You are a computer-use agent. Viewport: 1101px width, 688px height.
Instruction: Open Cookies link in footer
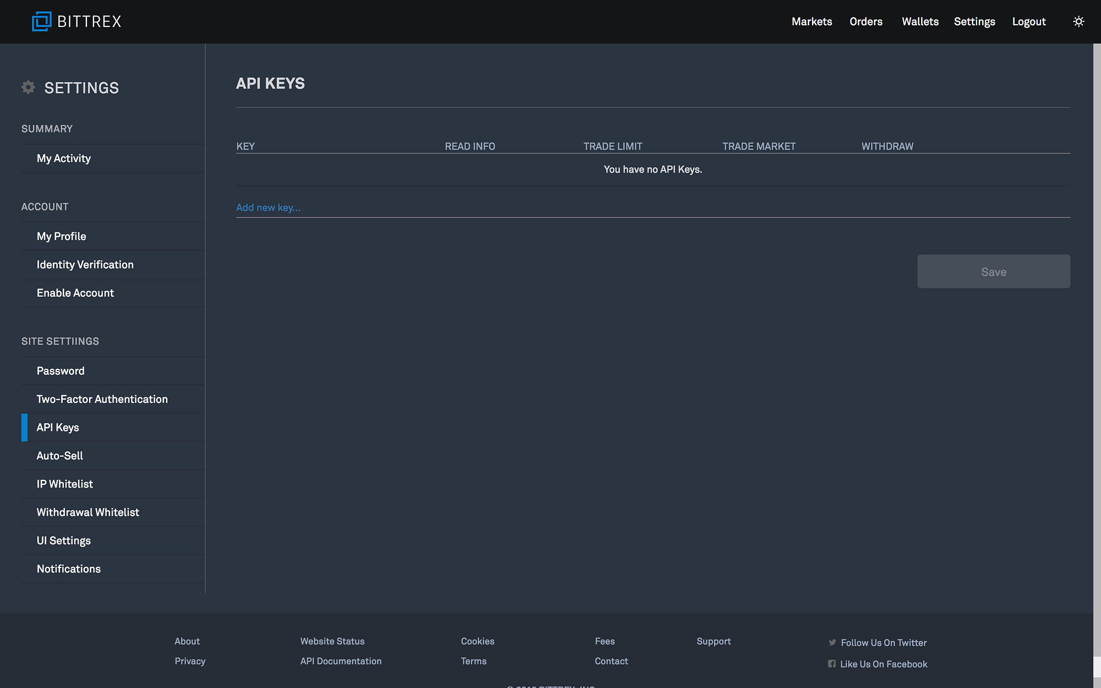pos(478,641)
